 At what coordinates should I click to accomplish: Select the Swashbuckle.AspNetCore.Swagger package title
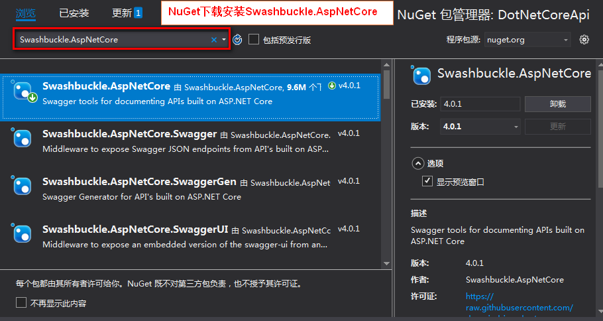pyautogui.click(x=130, y=134)
